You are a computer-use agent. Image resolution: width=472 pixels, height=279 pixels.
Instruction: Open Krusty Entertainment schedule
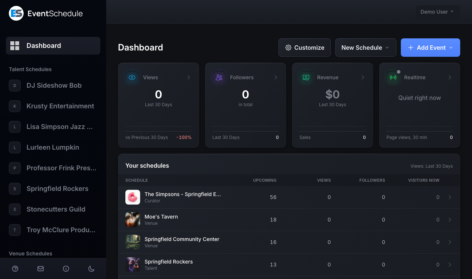53,106
